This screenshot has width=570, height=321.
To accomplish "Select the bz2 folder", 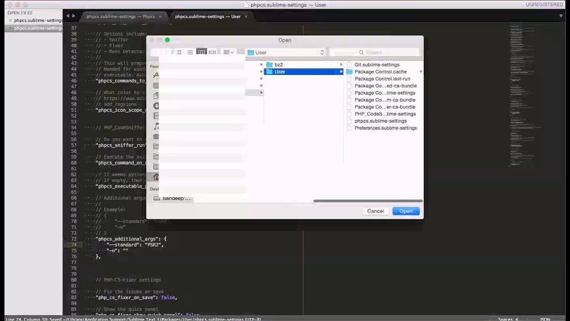I will [304, 65].
